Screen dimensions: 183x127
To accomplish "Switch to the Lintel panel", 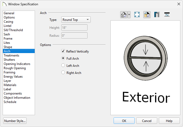I will pyautogui.click(x=19, y=26).
